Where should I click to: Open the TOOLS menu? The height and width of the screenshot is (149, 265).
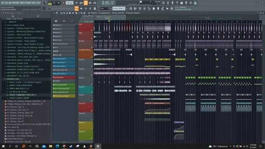point(34,3)
